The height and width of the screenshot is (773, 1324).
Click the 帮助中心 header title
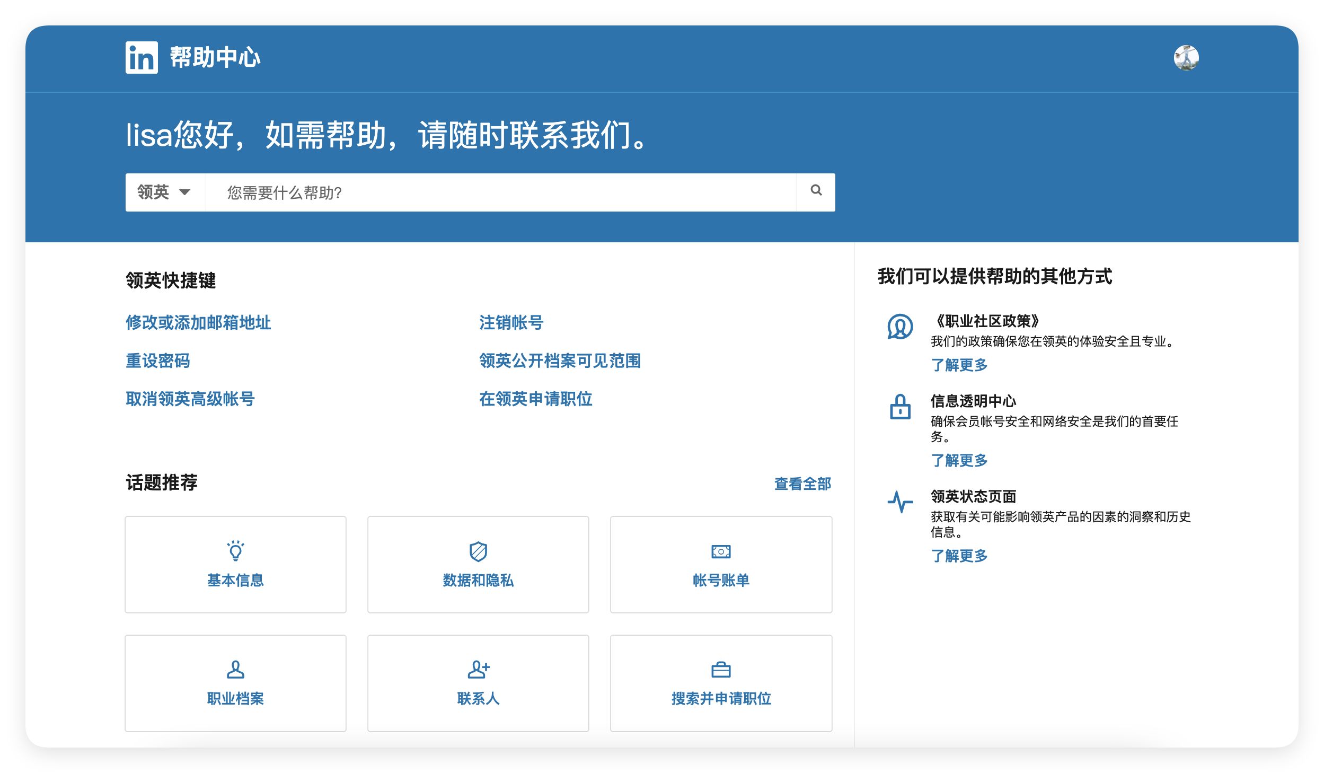(x=215, y=57)
